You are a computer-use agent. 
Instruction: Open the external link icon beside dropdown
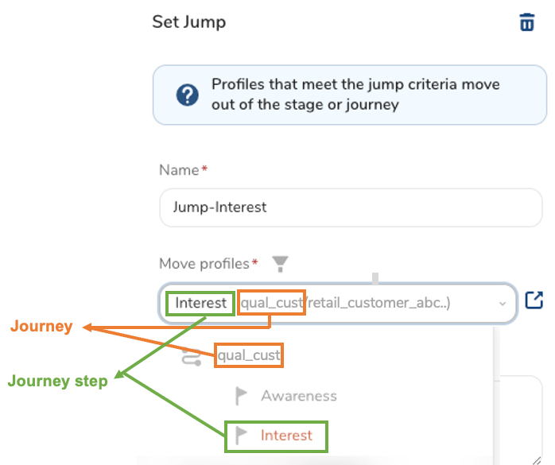534,301
